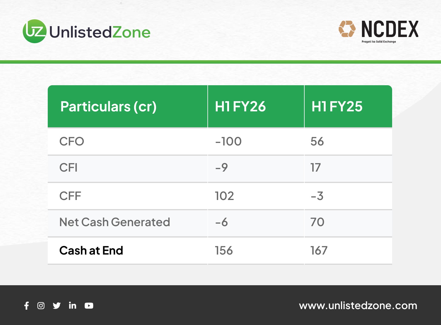Viewport: 441px width, 325px height.
Task: Open the Instagram icon link
Action: tap(41, 306)
